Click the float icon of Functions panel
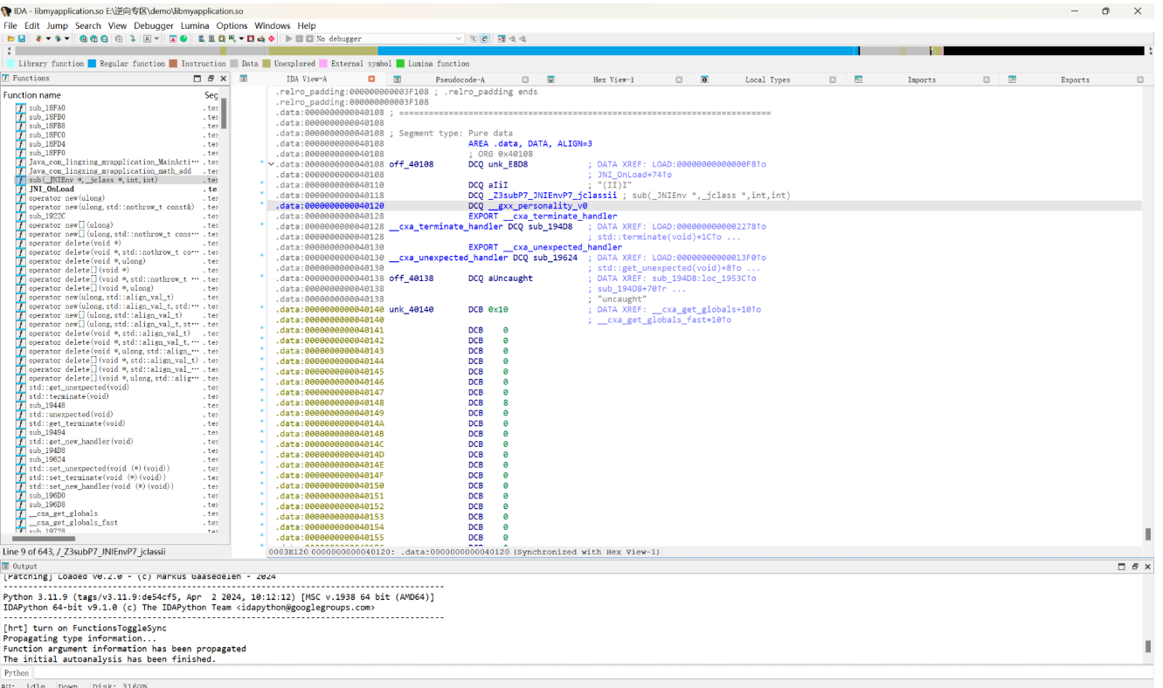This screenshot has height=688, width=1163. point(211,79)
